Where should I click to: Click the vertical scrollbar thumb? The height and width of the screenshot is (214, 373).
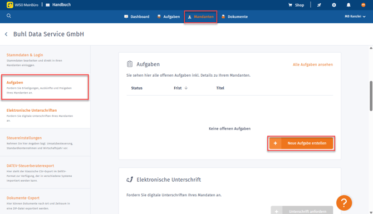(371, 96)
